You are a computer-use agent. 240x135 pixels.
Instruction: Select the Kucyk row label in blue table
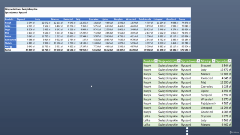[x=8, y=22]
